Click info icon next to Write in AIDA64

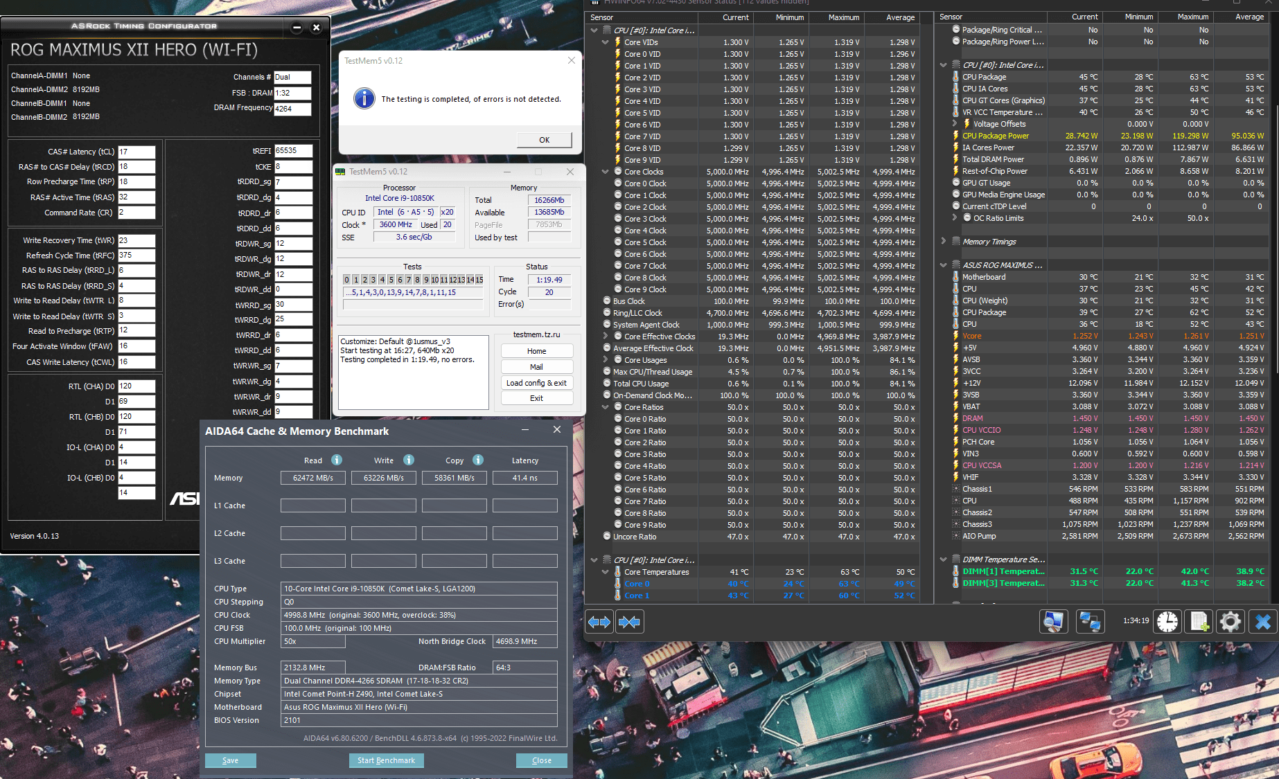(409, 460)
